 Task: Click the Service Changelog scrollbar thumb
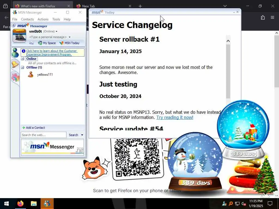pyautogui.click(x=228, y=71)
